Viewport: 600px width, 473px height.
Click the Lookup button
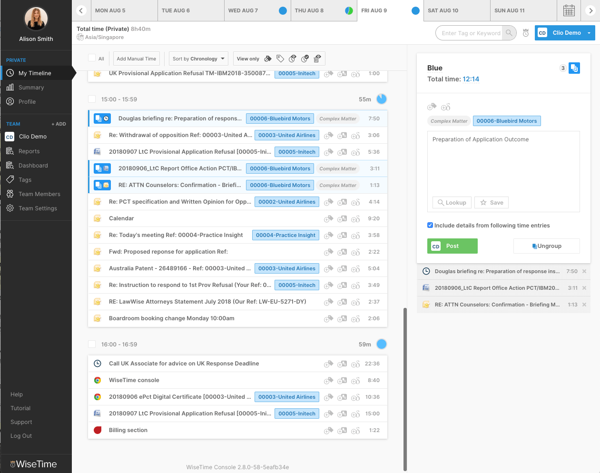(x=452, y=203)
